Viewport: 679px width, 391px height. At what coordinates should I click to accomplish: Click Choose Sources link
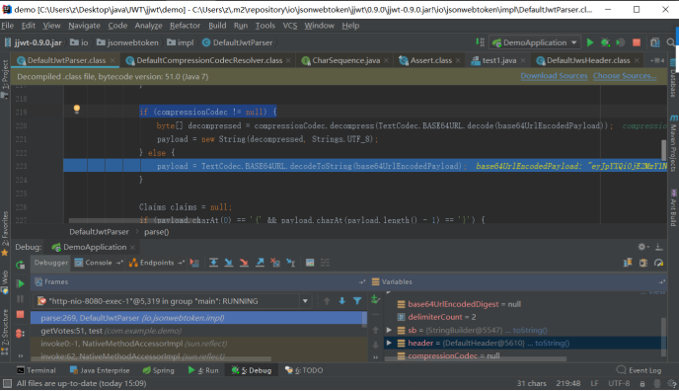pos(625,76)
